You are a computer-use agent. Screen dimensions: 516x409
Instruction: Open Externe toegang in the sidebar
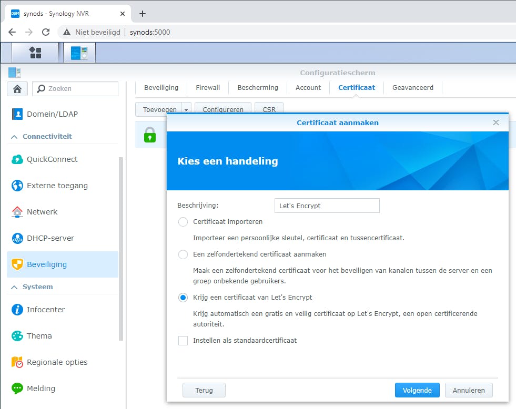click(x=63, y=186)
